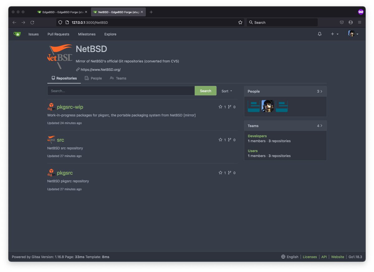
Task: Open the first member avatar in People
Action: [254, 106]
